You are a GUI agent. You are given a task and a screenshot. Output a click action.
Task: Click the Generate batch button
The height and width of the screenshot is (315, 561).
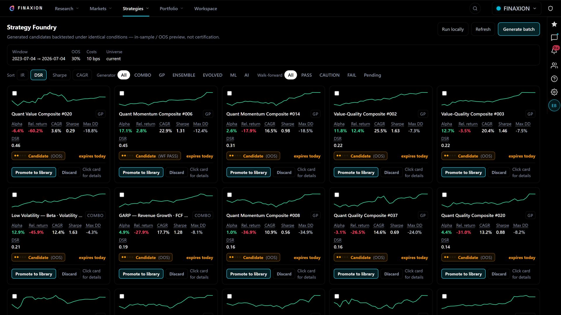pos(519,29)
